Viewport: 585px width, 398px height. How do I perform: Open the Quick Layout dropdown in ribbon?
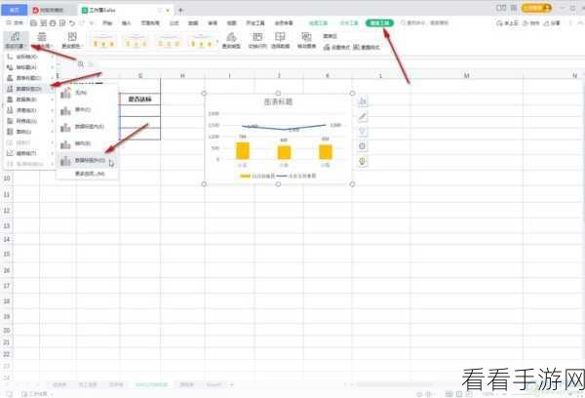tap(42, 40)
